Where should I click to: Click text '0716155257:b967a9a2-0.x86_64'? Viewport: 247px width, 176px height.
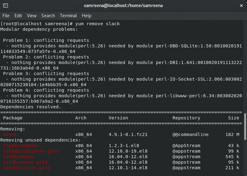point(39,102)
